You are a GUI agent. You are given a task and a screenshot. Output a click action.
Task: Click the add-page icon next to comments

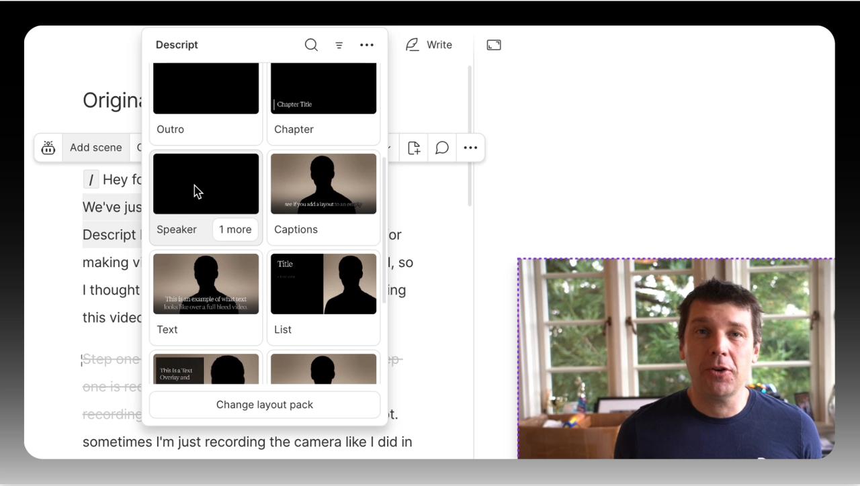pos(413,147)
